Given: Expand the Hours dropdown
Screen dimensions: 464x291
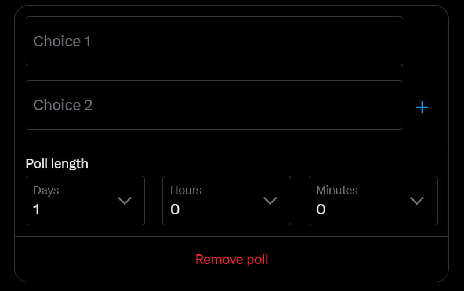Looking at the screenshot, I should [x=226, y=201].
